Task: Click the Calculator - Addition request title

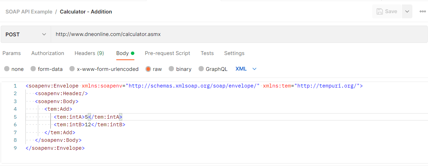Action: [x=86, y=11]
